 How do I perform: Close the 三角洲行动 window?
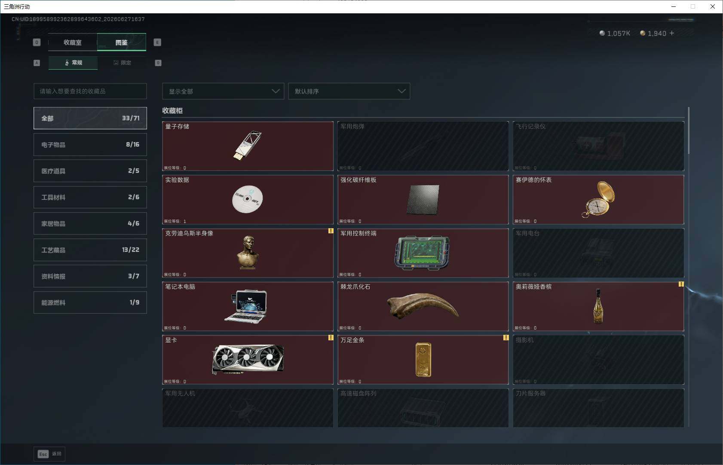coord(712,6)
